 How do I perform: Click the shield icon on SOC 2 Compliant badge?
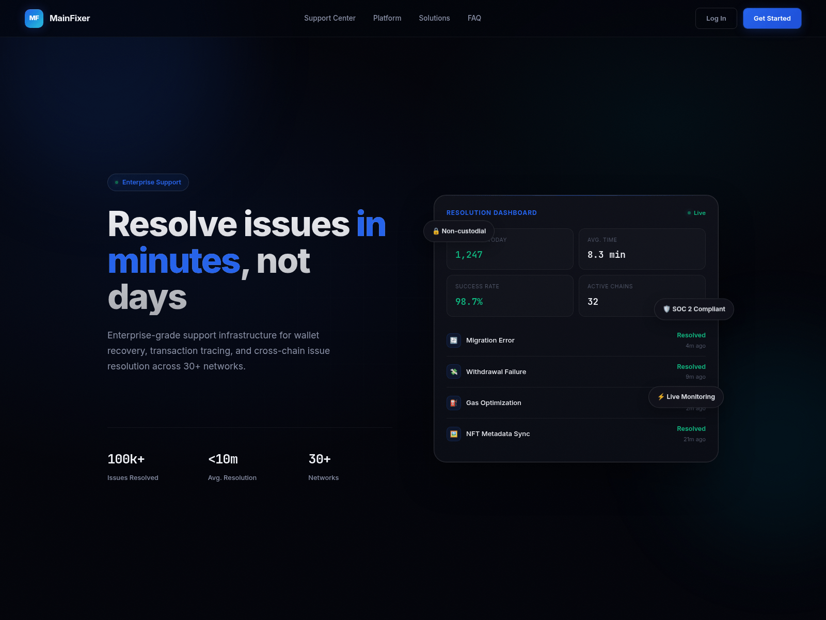click(x=666, y=309)
